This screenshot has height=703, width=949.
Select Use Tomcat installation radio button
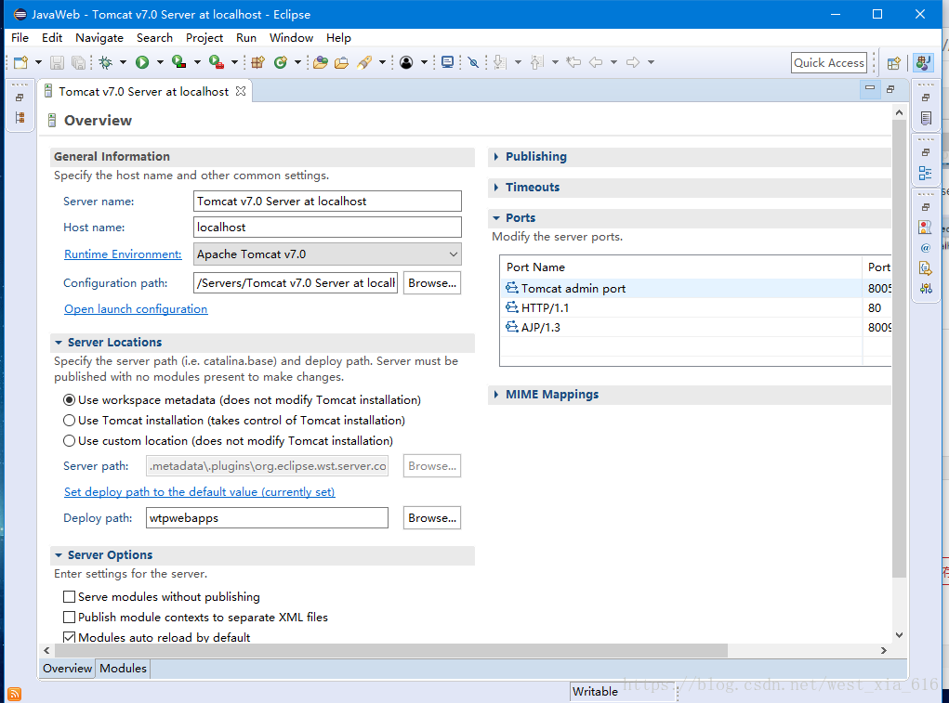tap(69, 420)
